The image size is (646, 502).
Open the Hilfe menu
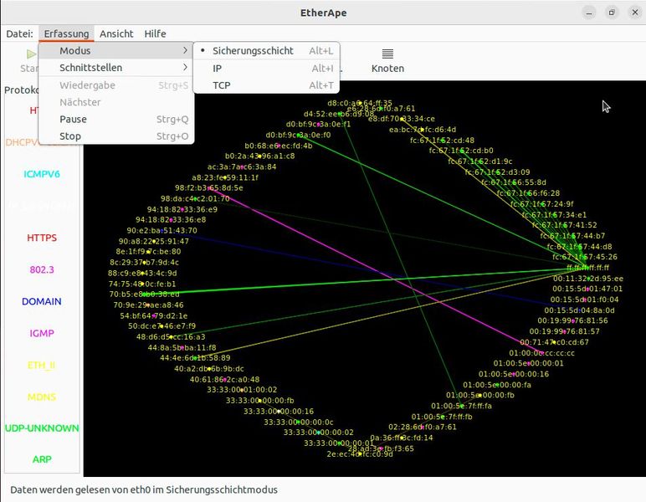click(x=155, y=33)
